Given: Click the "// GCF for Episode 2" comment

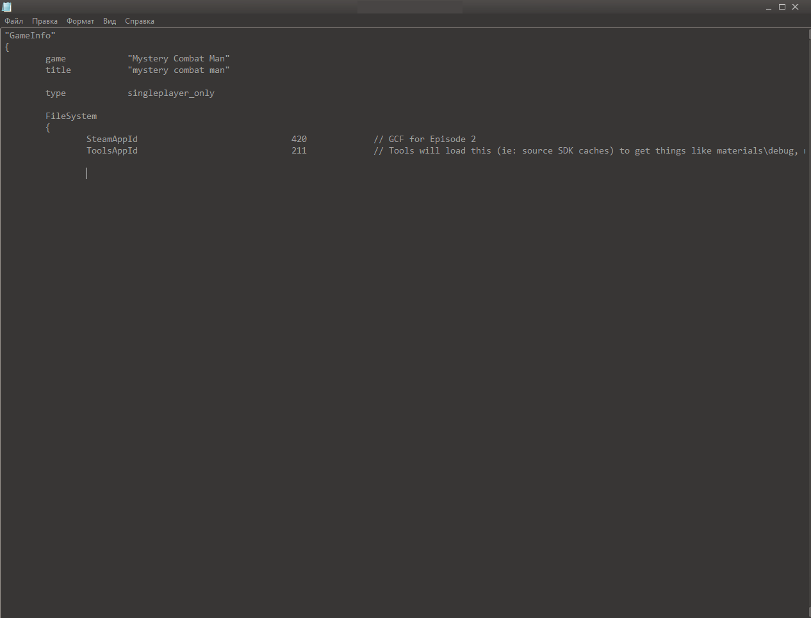Looking at the screenshot, I should pyautogui.click(x=425, y=139).
